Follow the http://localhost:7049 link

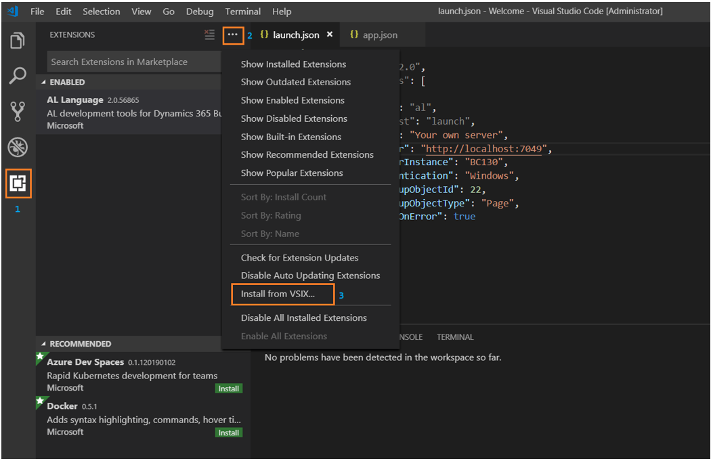484,149
